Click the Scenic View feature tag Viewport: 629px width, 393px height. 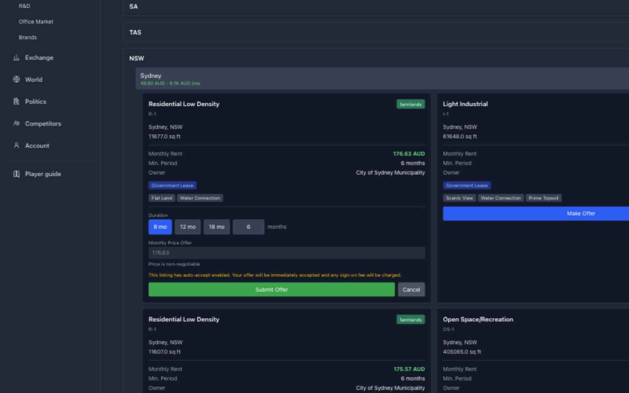click(x=460, y=198)
